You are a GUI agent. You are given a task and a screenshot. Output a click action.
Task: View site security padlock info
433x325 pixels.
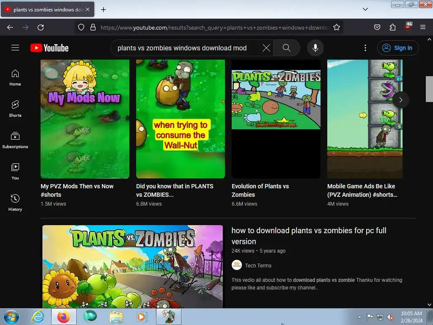pyautogui.click(x=93, y=28)
